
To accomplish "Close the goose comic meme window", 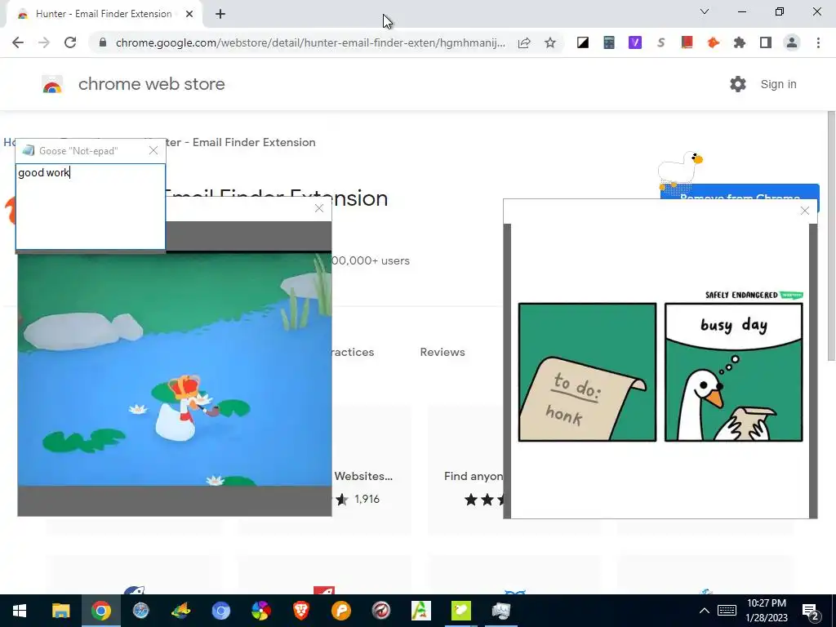I will 805,211.
